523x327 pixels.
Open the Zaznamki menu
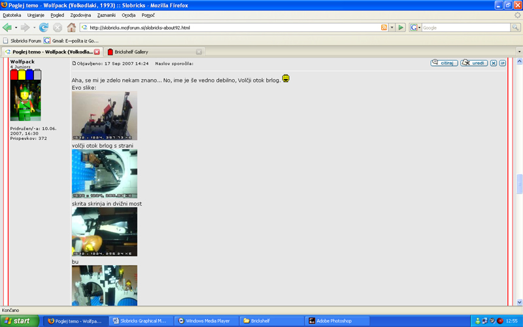coord(107,15)
